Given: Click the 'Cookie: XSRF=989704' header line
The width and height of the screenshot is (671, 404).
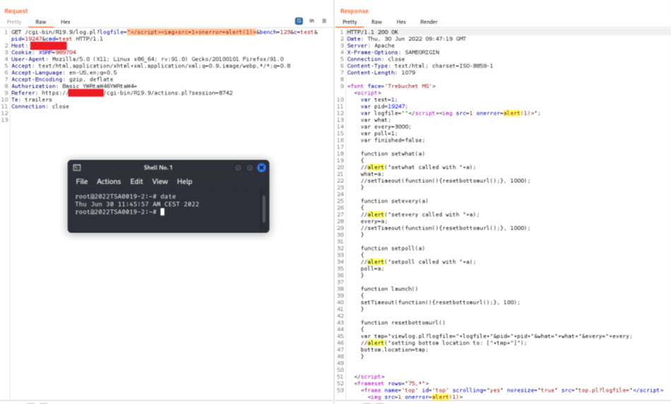Looking at the screenshot, I should (x=44, y=52).
